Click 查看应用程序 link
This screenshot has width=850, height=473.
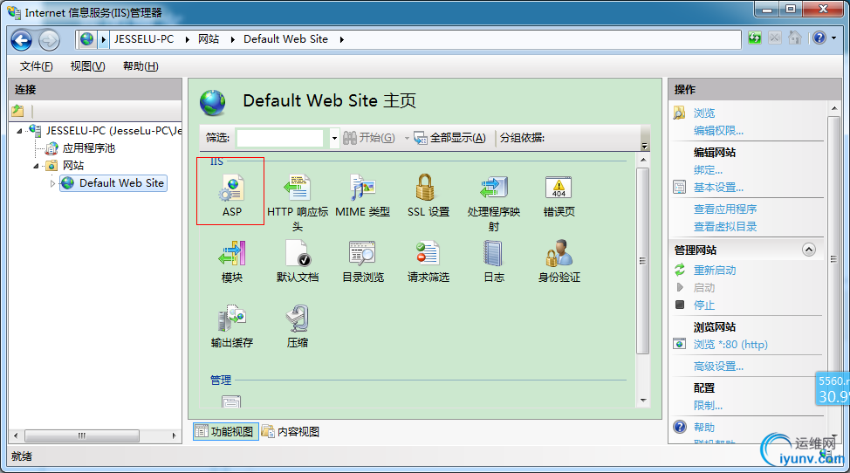[x=725, y=209]
